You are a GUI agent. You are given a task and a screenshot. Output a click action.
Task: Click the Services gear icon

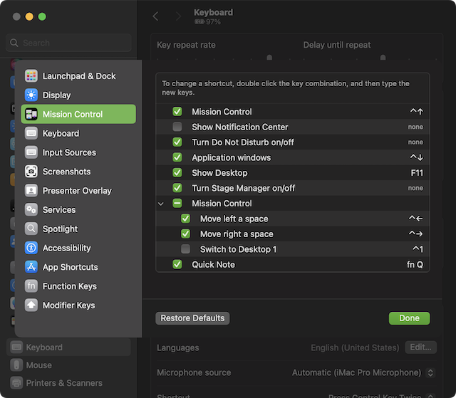coord(31,210)
